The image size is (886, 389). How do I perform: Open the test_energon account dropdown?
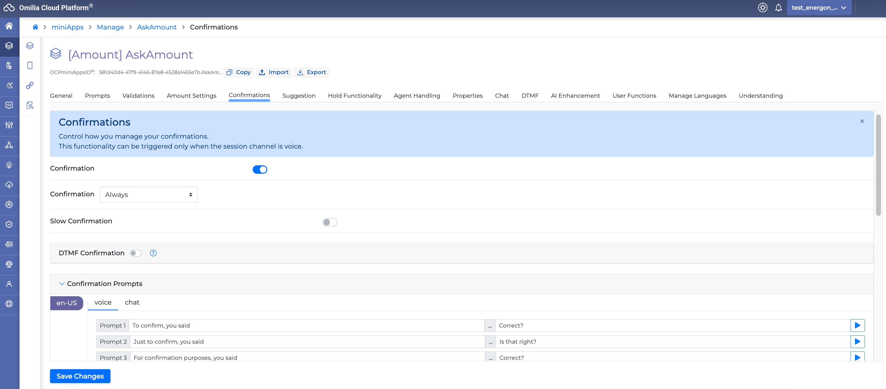[819, 7]
